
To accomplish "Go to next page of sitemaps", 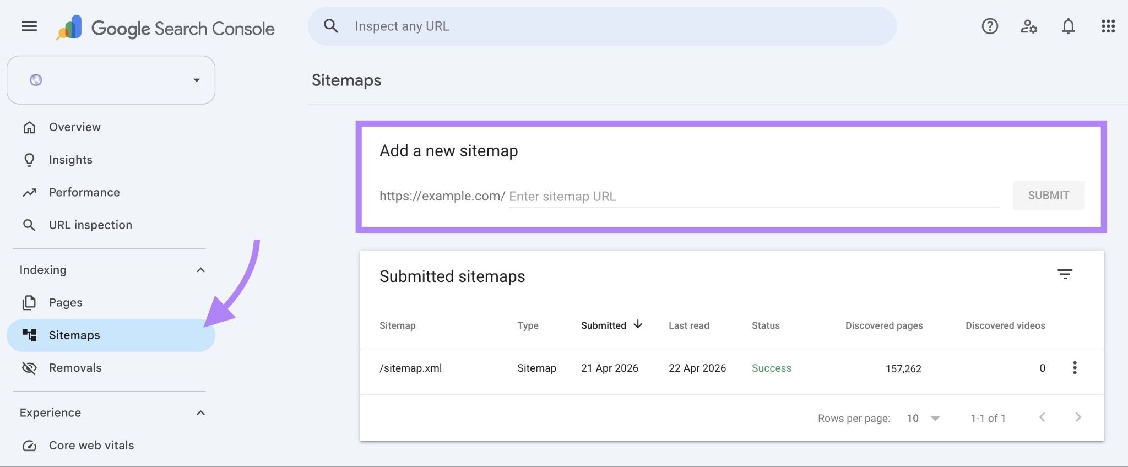I will pos(1078,417).
